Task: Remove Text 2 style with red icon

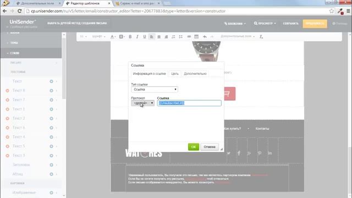Action: pos(7,118)
